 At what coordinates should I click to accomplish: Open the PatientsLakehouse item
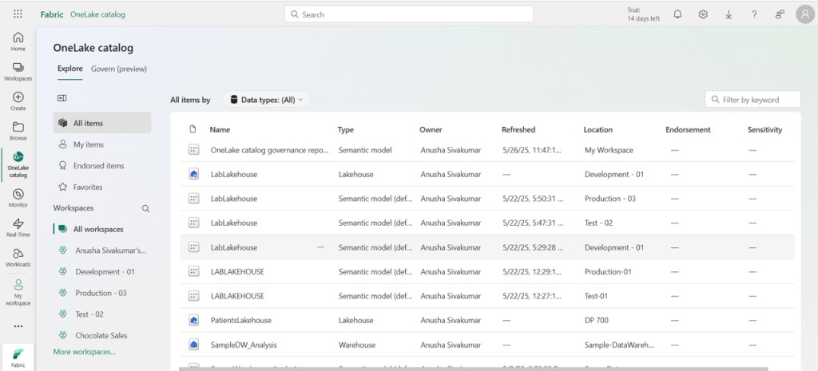(x=240, y=321)
